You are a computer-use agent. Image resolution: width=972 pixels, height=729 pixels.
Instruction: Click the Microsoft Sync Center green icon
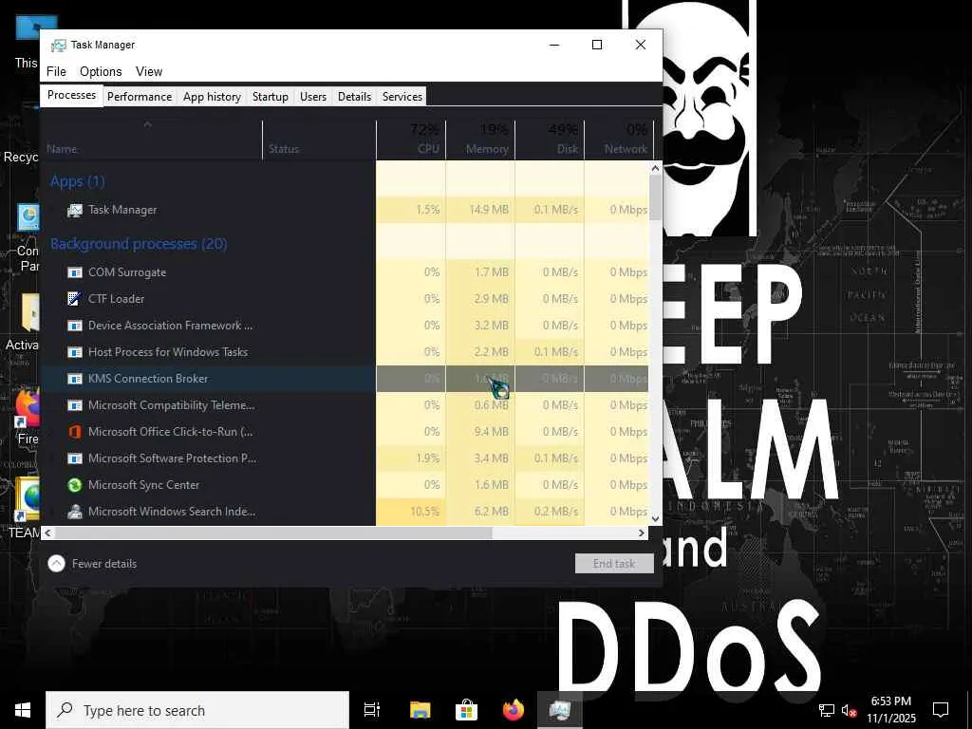[x=74, y=485]
